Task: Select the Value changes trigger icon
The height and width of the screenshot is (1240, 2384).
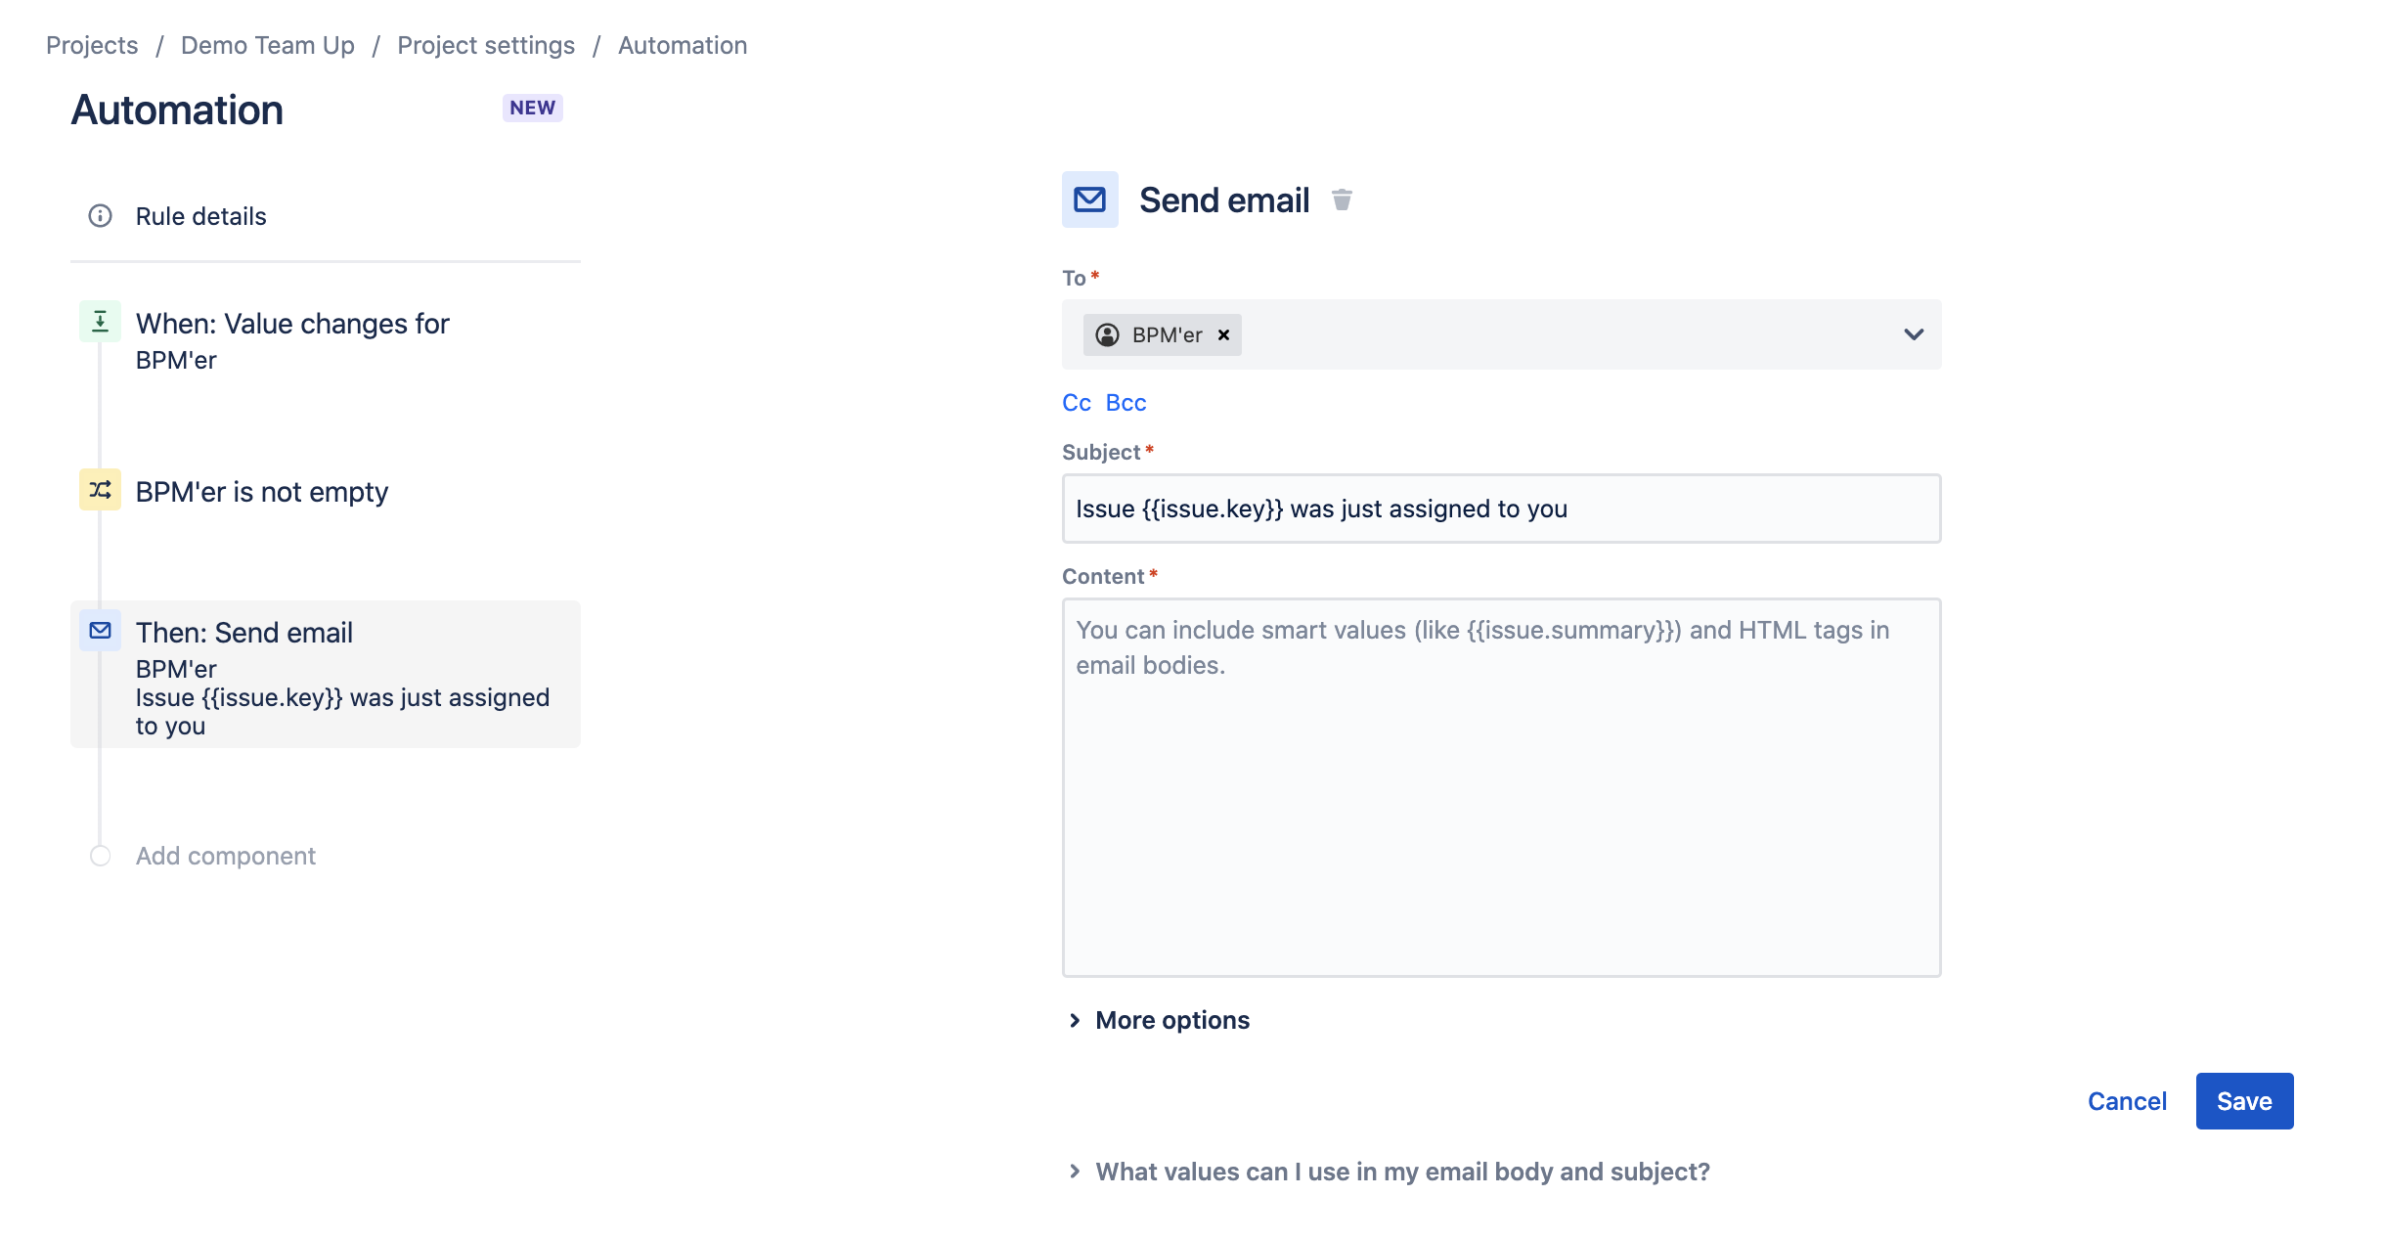Action: pyautogui.click(x=99, y=323)
